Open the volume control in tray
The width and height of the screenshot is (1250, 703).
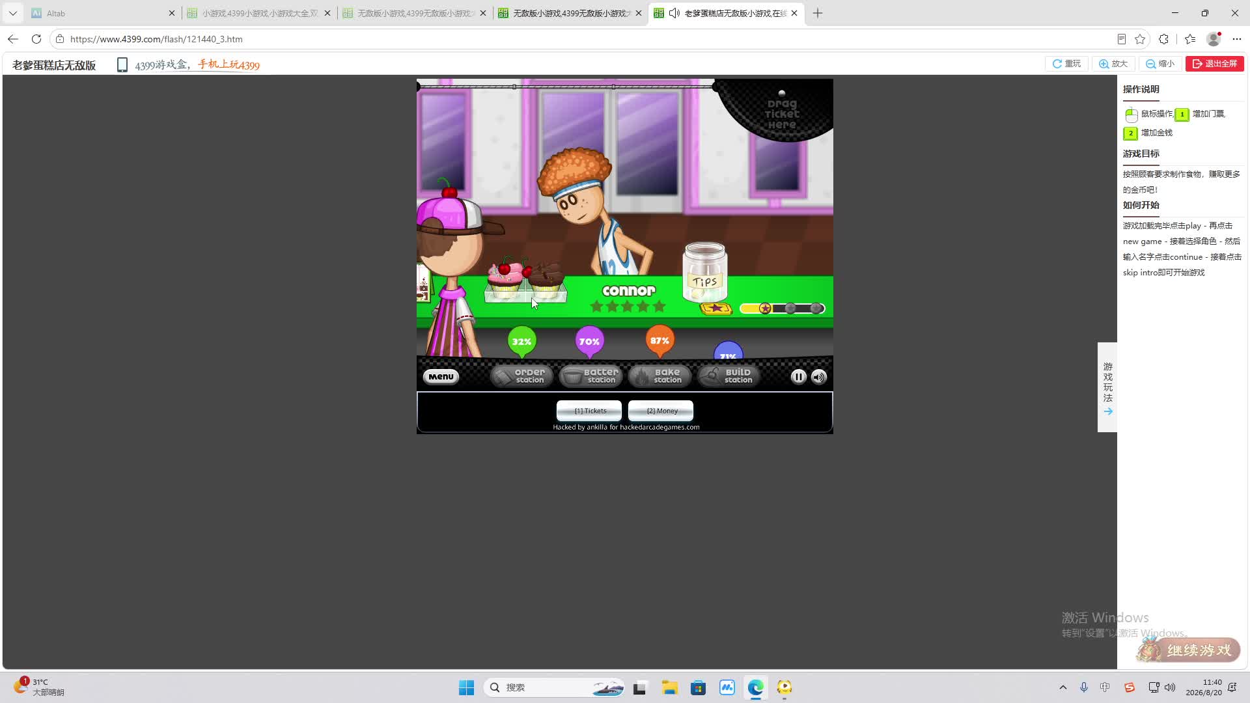[x=1170, y=687]
